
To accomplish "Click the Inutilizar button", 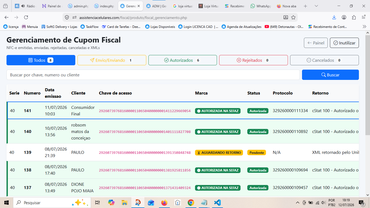I will [344, 43].
